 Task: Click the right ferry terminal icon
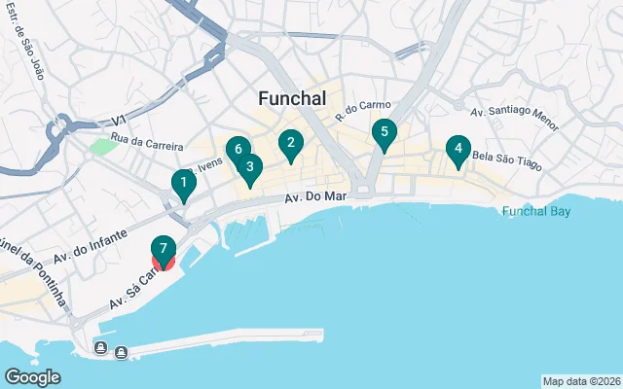[121, 352]
